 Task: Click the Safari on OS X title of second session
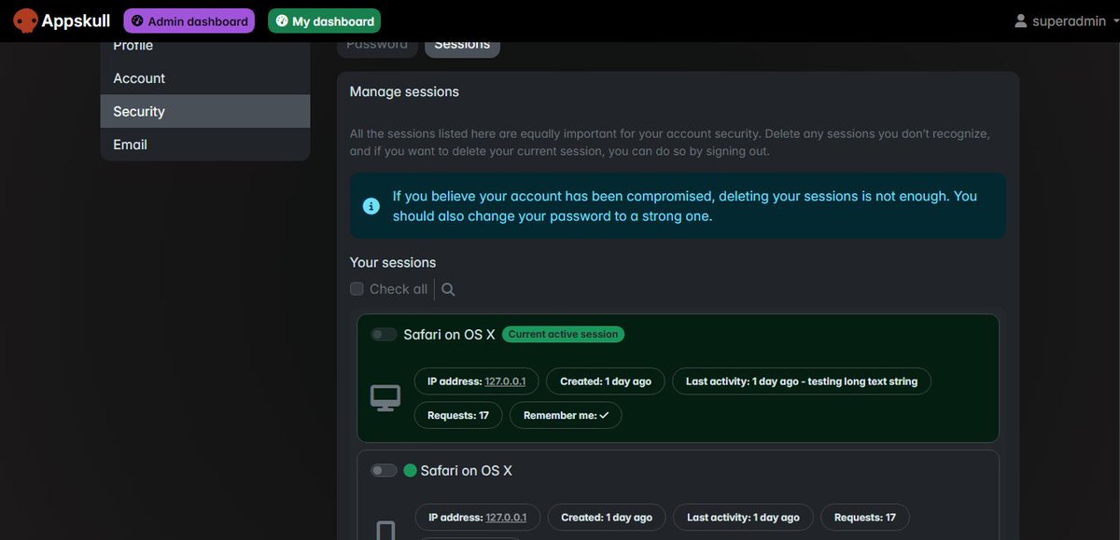467,471
